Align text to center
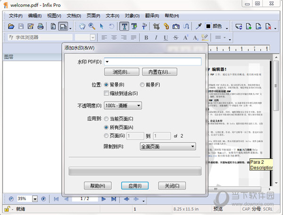The height and width of the screenshot is (215, 283). pyautogui.click(x=114, y=38)
